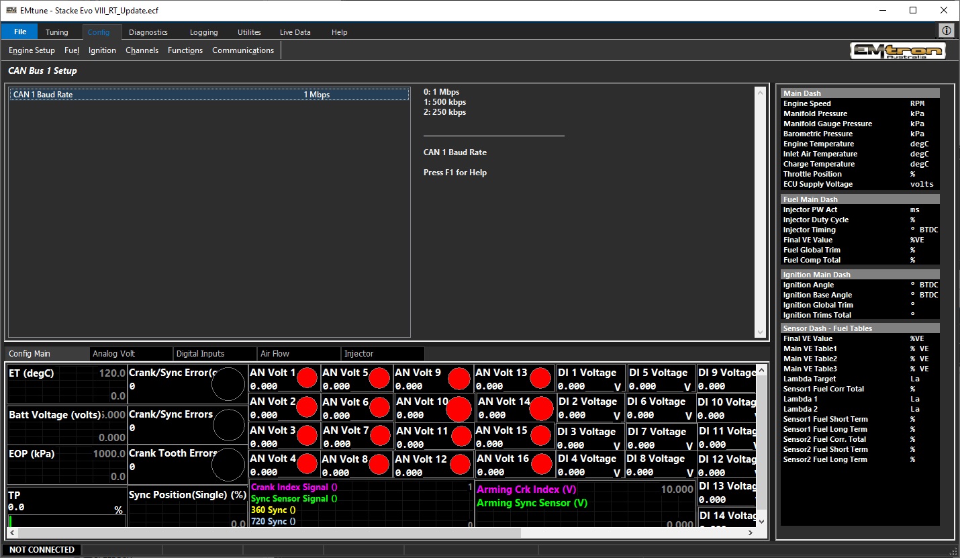960x558 pixels.
Task: Open the File menu
Action: point(20,32)
